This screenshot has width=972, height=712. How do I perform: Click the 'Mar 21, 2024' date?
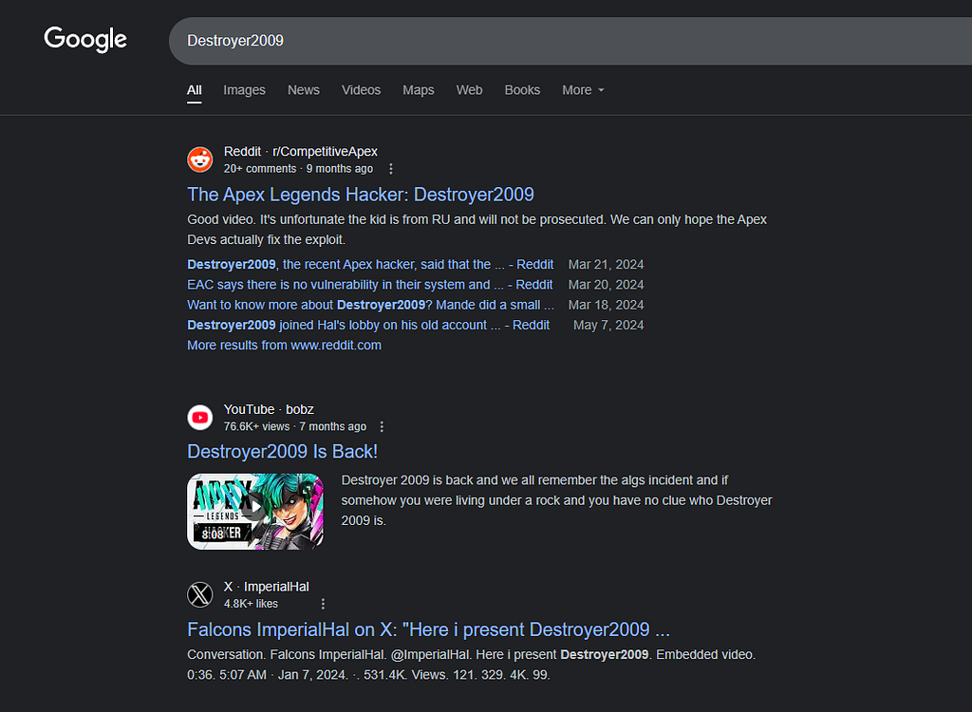[607, 264]
